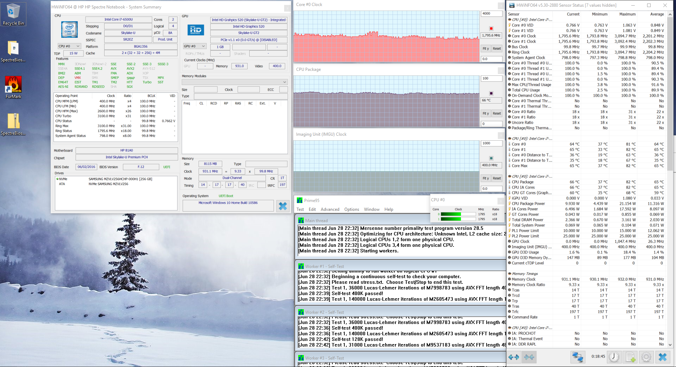Click the Prime95 title bar icon
676x367 pixels.
click(300, 200)
